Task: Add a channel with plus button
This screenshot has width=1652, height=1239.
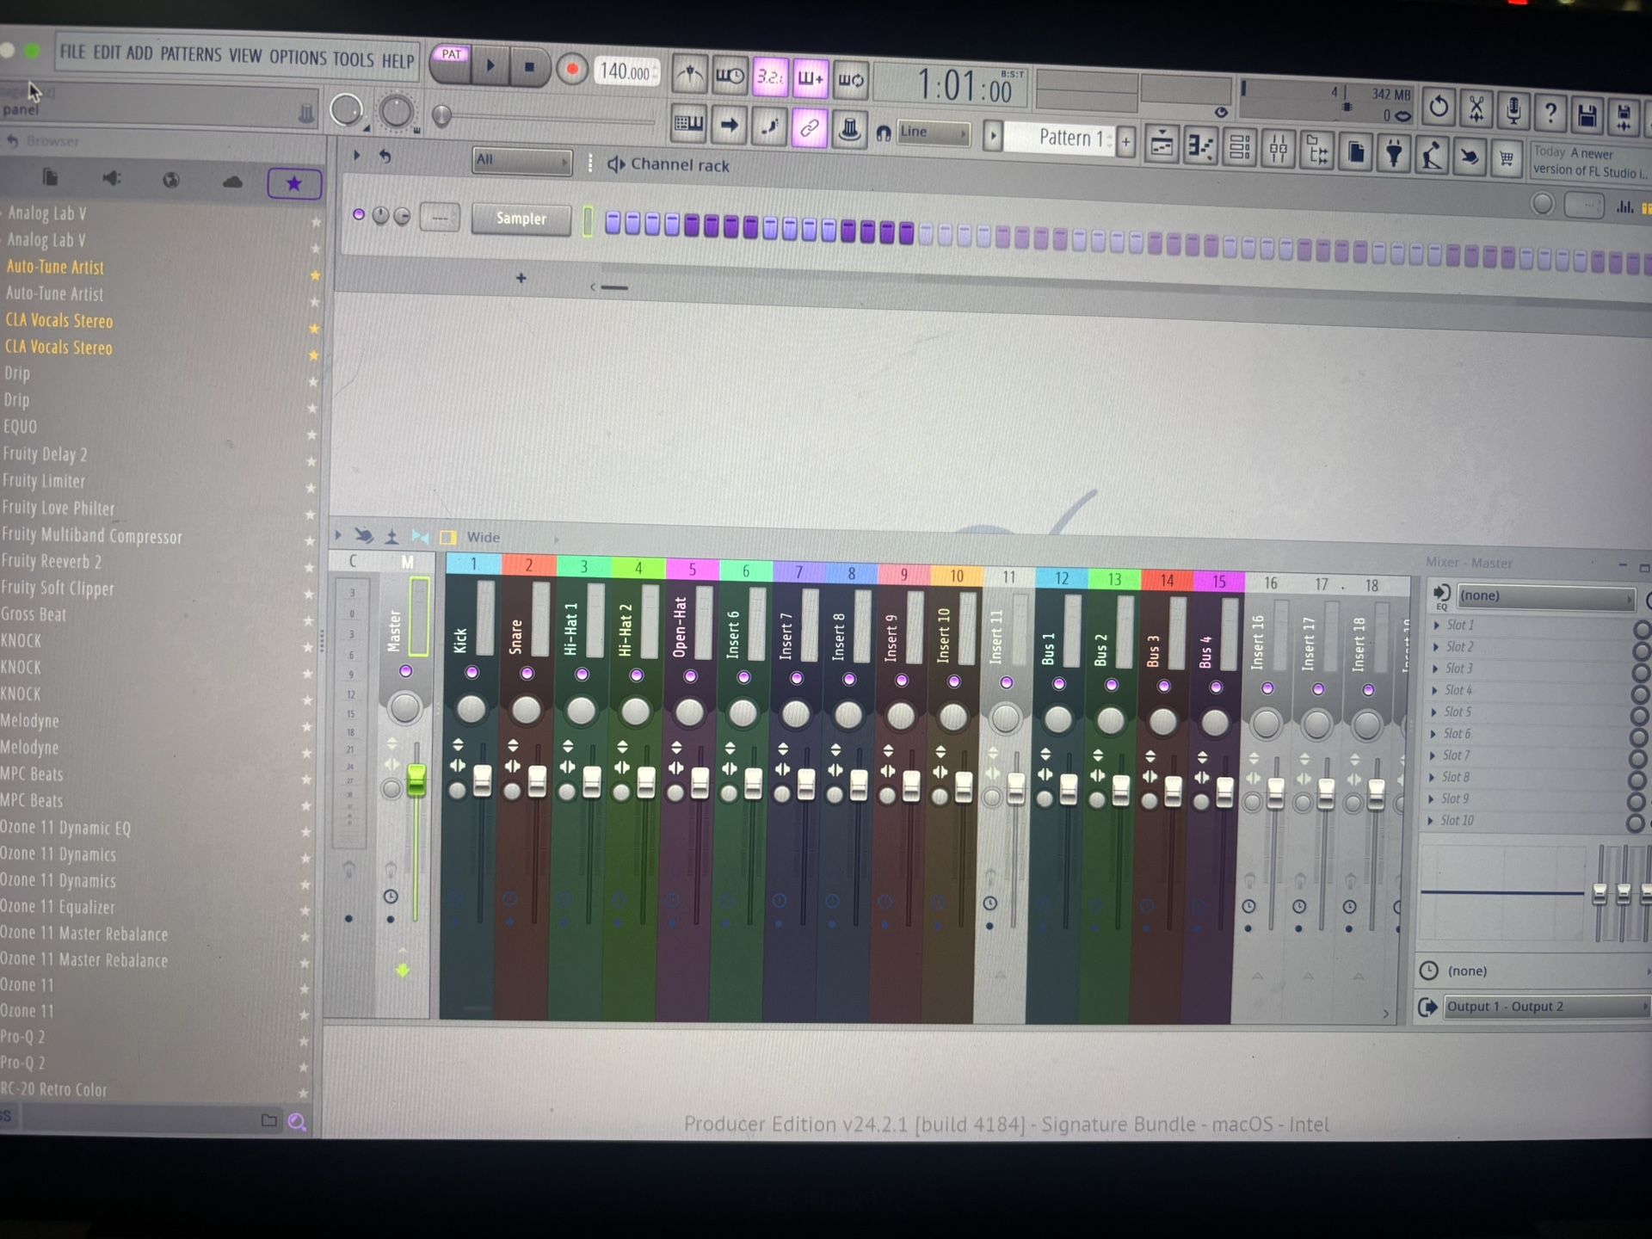Action: click(x=521, y=278)
